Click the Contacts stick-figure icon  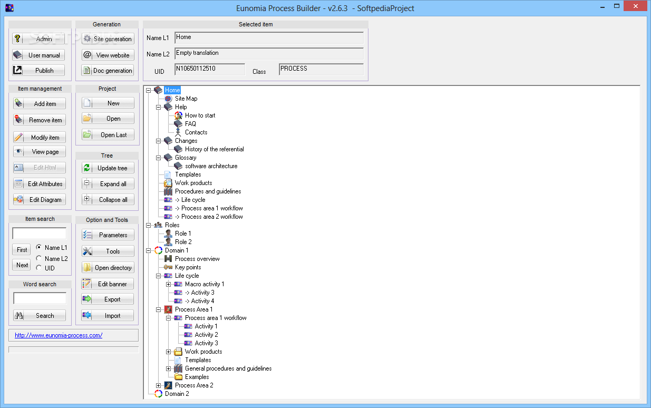coord(178,132)
